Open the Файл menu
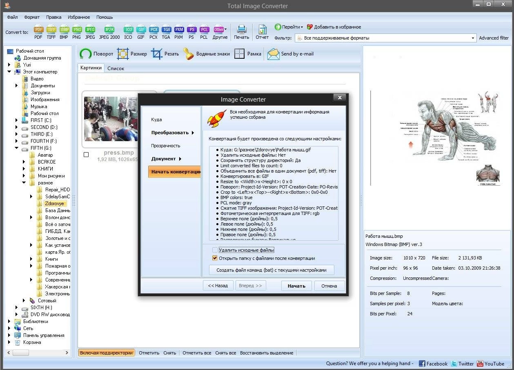 point(12,17)
